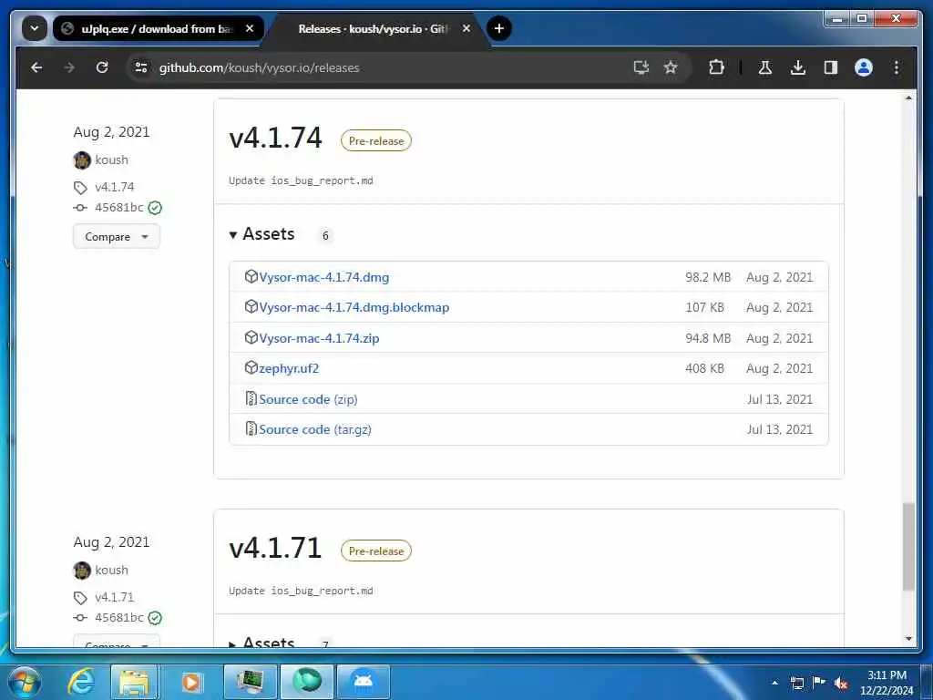Click package icon beside Vysor-mac-4.1.74.dmg
Viewport: 933px width, 700px height.
tap(251, 276)
